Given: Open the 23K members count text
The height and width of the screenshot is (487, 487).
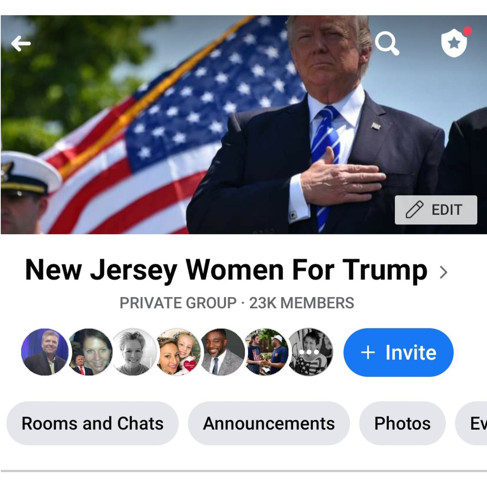Looking at the screenshot, I should click(x=302, y=303).
